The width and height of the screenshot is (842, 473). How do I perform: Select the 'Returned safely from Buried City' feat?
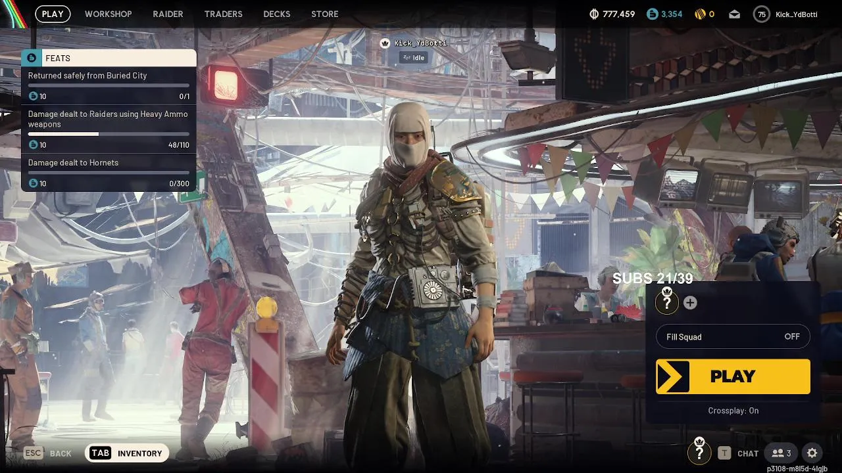click(x=109, y=85)
